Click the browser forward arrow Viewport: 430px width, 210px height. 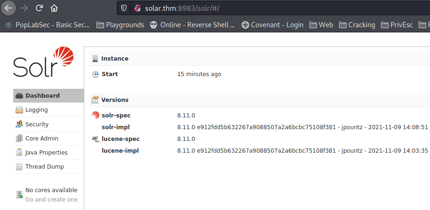[24, 8]
